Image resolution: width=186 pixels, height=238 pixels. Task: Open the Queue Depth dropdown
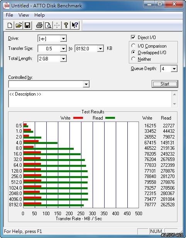174,69
